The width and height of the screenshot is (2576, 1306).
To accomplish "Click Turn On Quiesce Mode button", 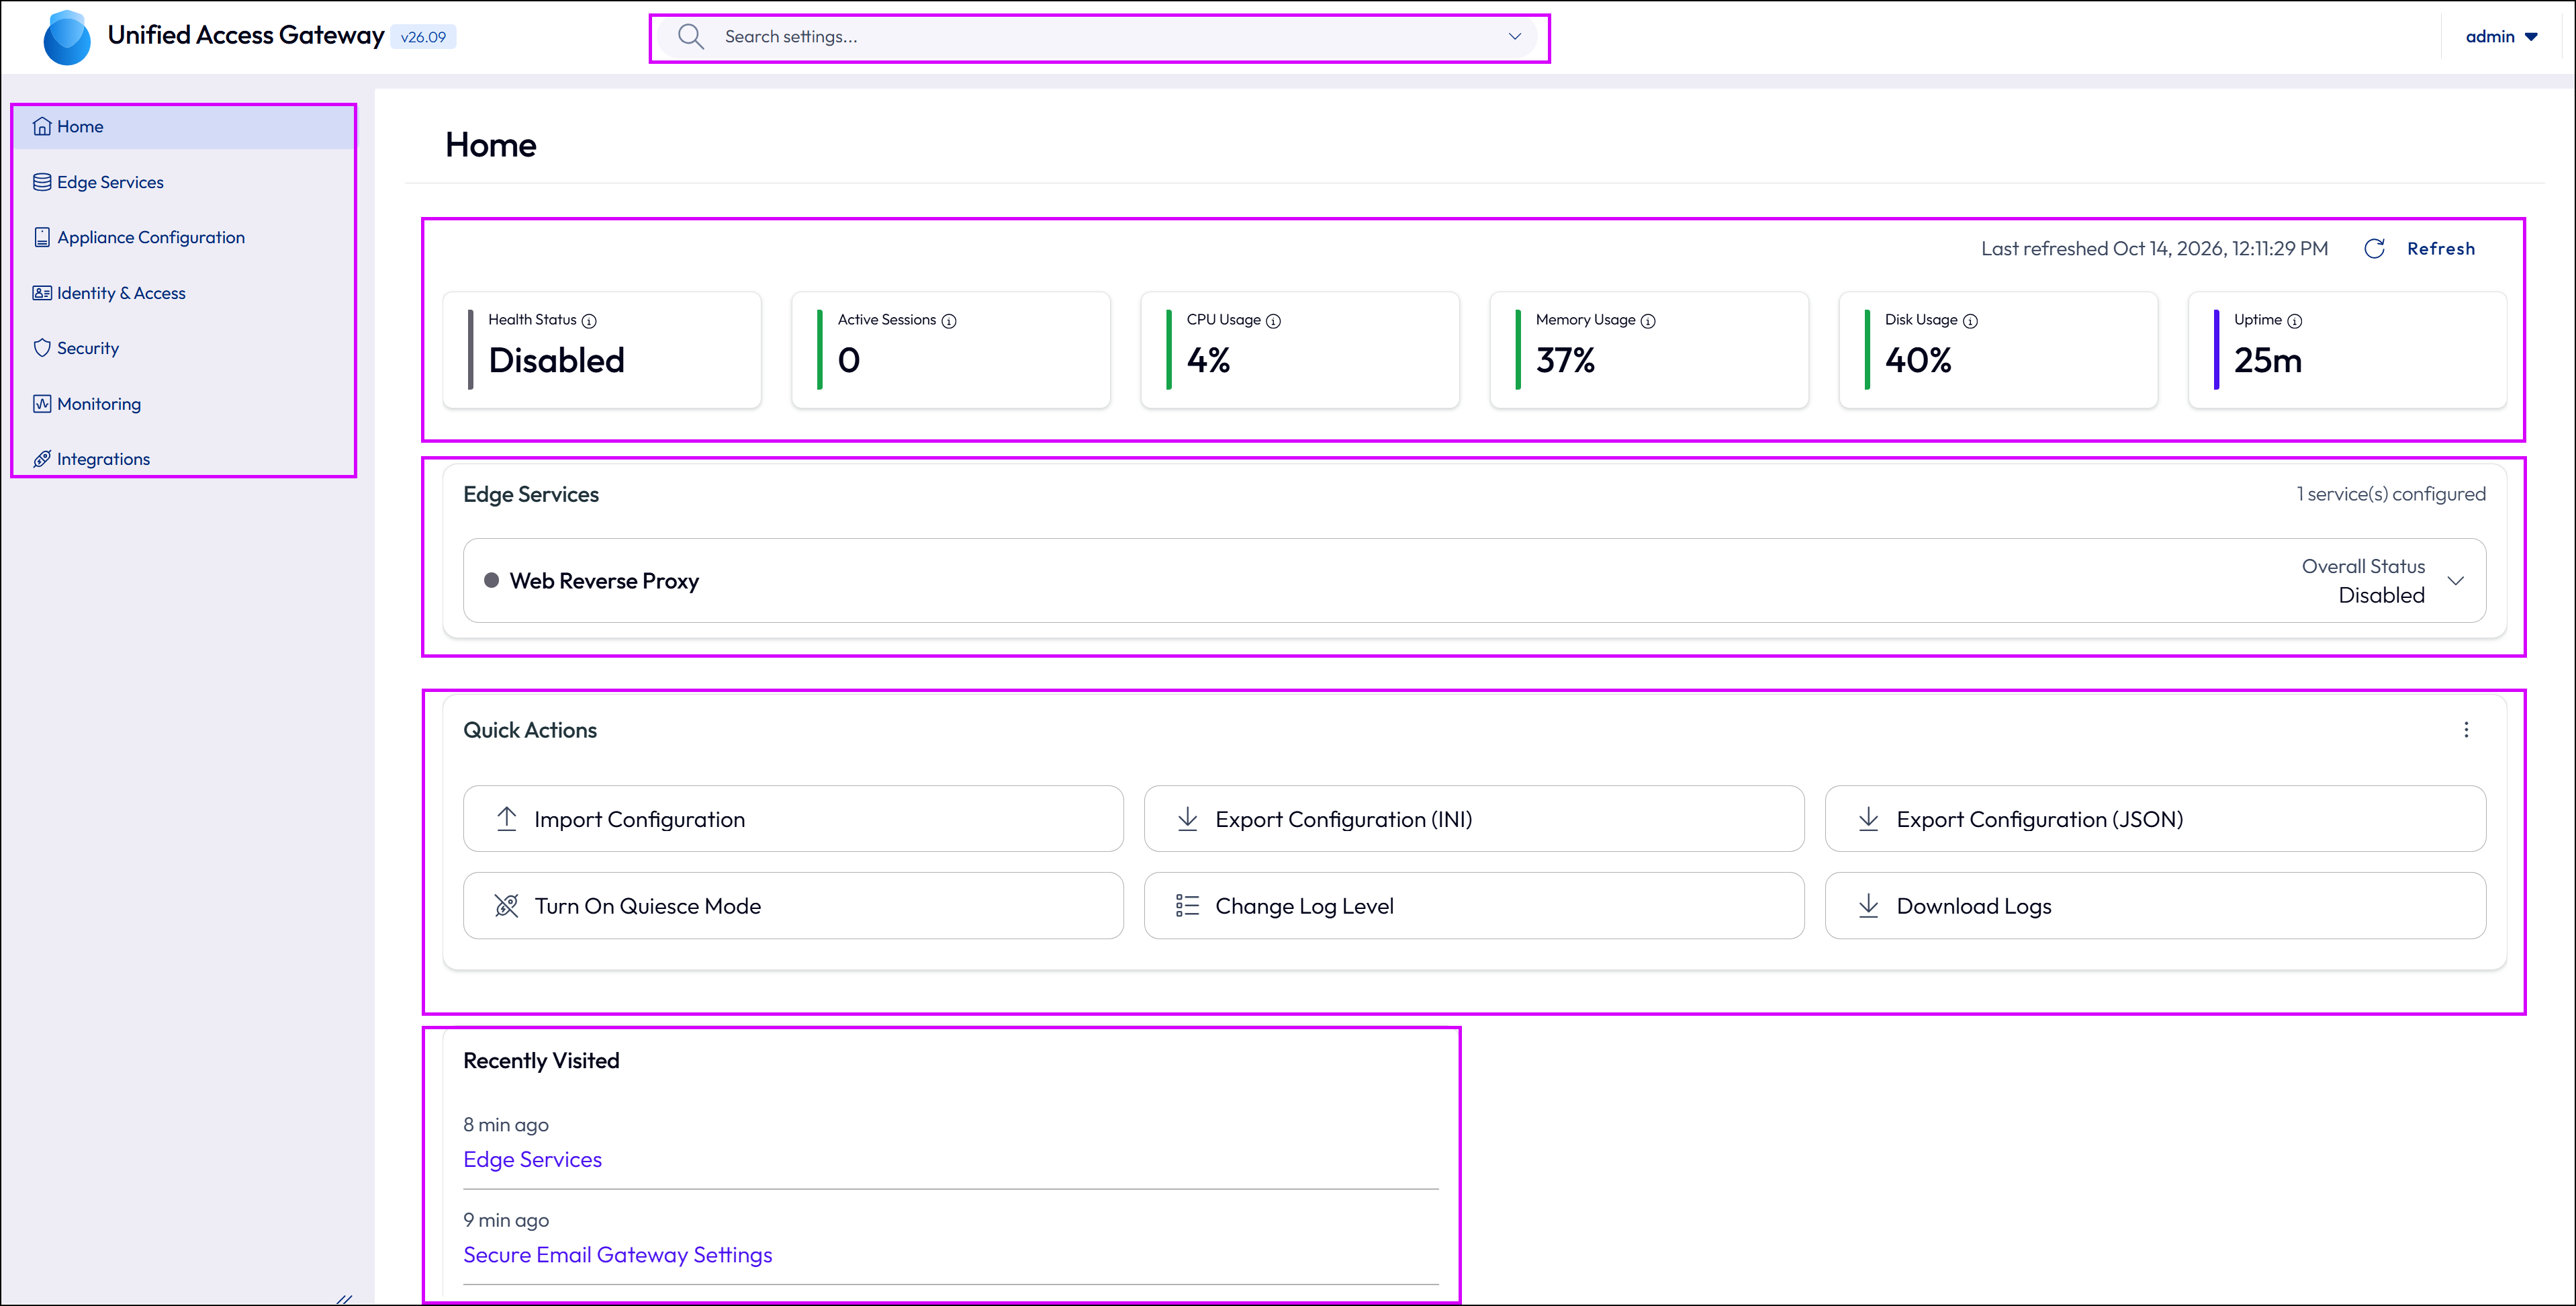I will pos(793,906).
